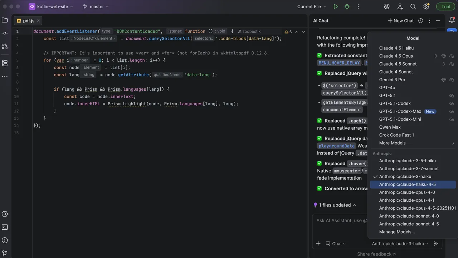
Task: Run the current file with the green play icon
Action: 336,6
